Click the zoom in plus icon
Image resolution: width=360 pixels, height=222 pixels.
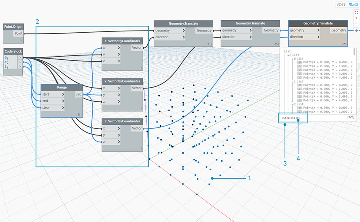356,18
